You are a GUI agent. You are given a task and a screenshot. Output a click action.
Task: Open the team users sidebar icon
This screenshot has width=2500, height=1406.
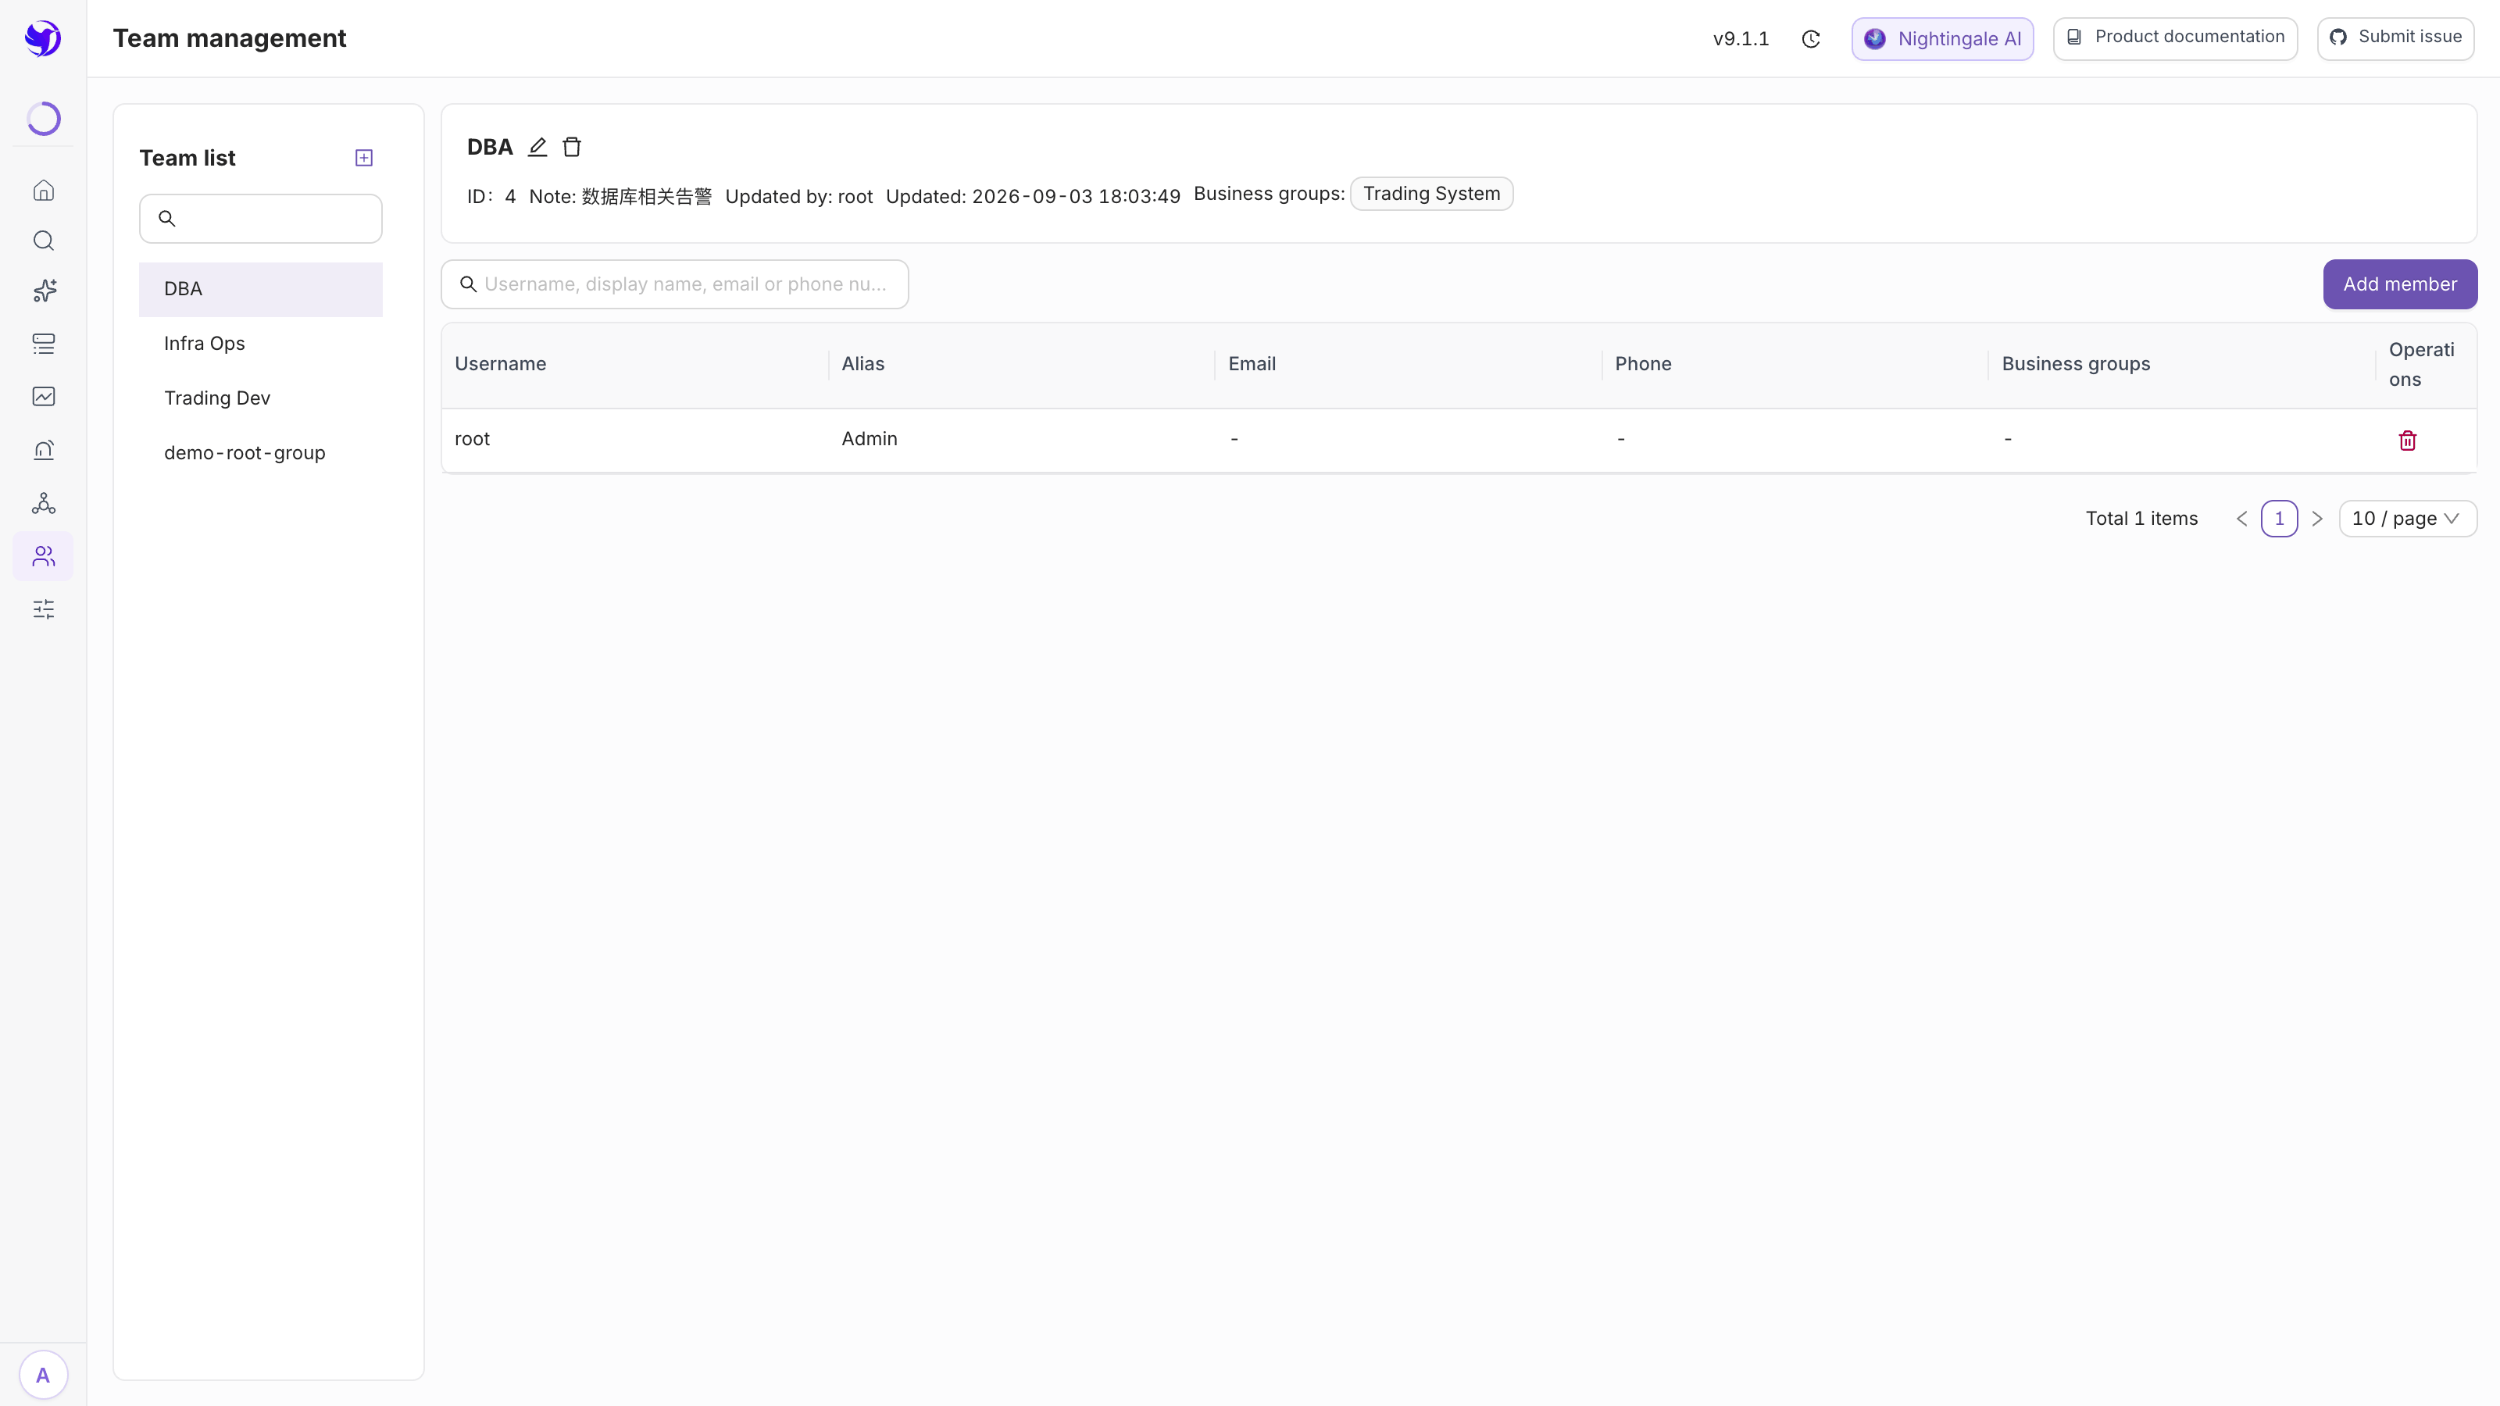pyautogui.click(x=44, y=556)
